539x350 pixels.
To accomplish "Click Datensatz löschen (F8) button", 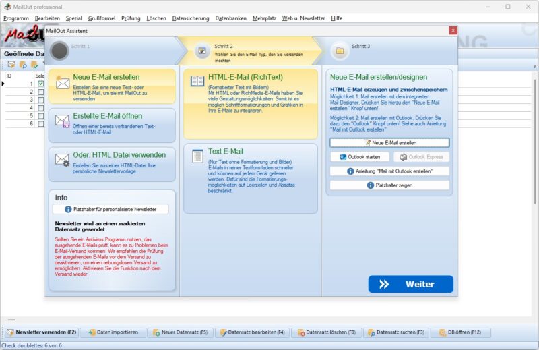I will pos(327,332).
